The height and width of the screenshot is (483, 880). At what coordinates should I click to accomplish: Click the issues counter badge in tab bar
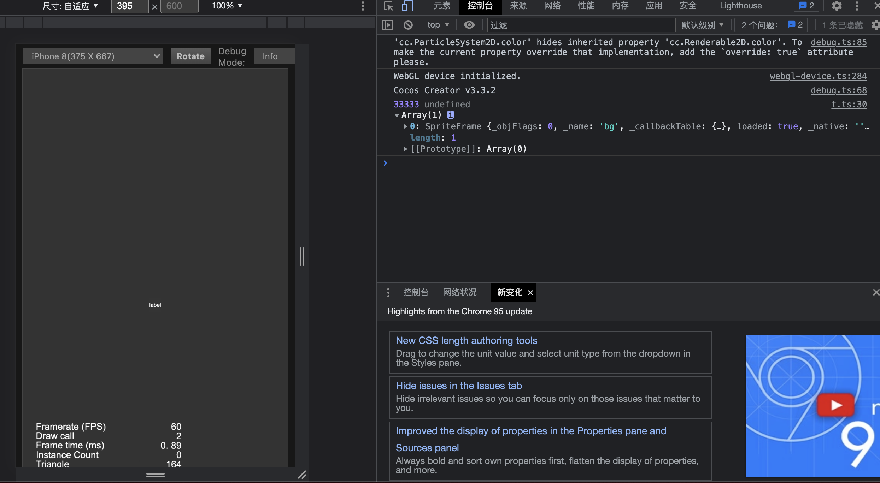(806, 6)
